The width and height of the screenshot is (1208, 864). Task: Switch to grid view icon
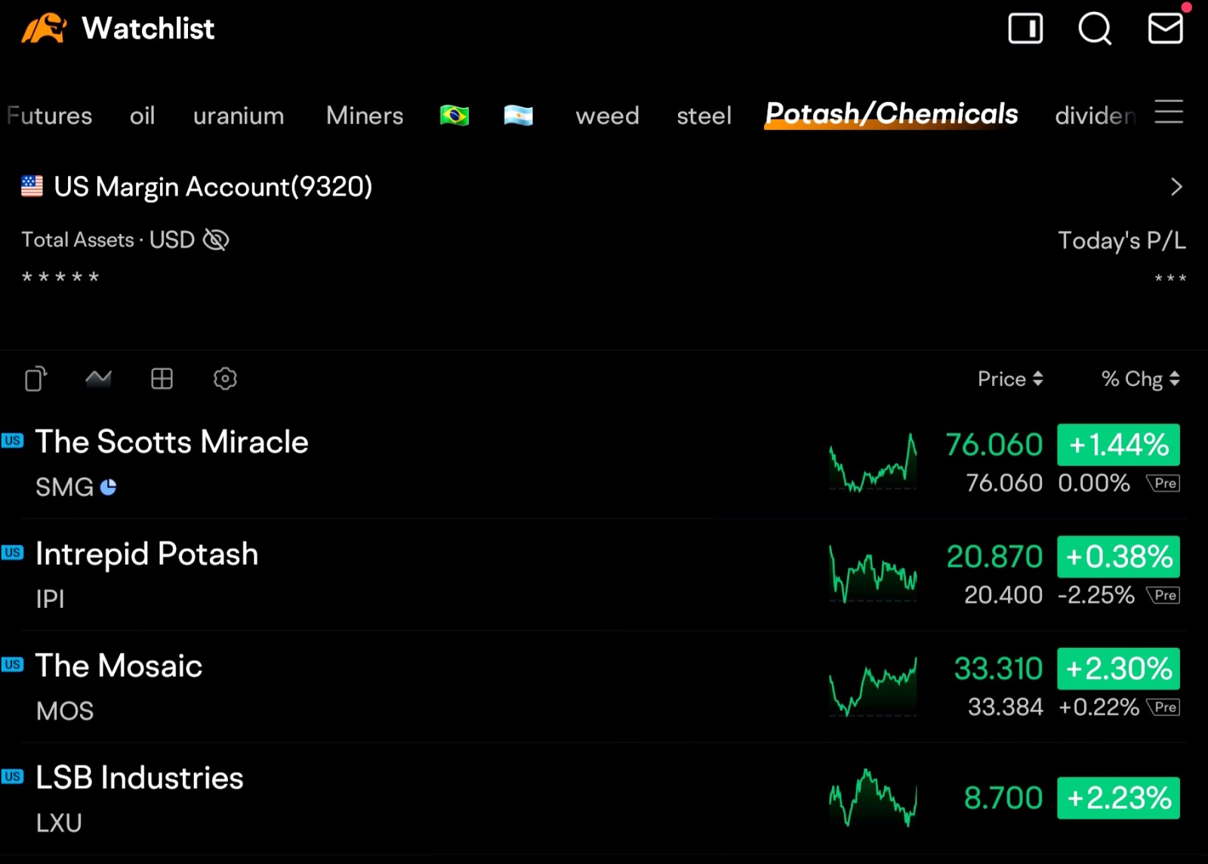tap(162, 378)
